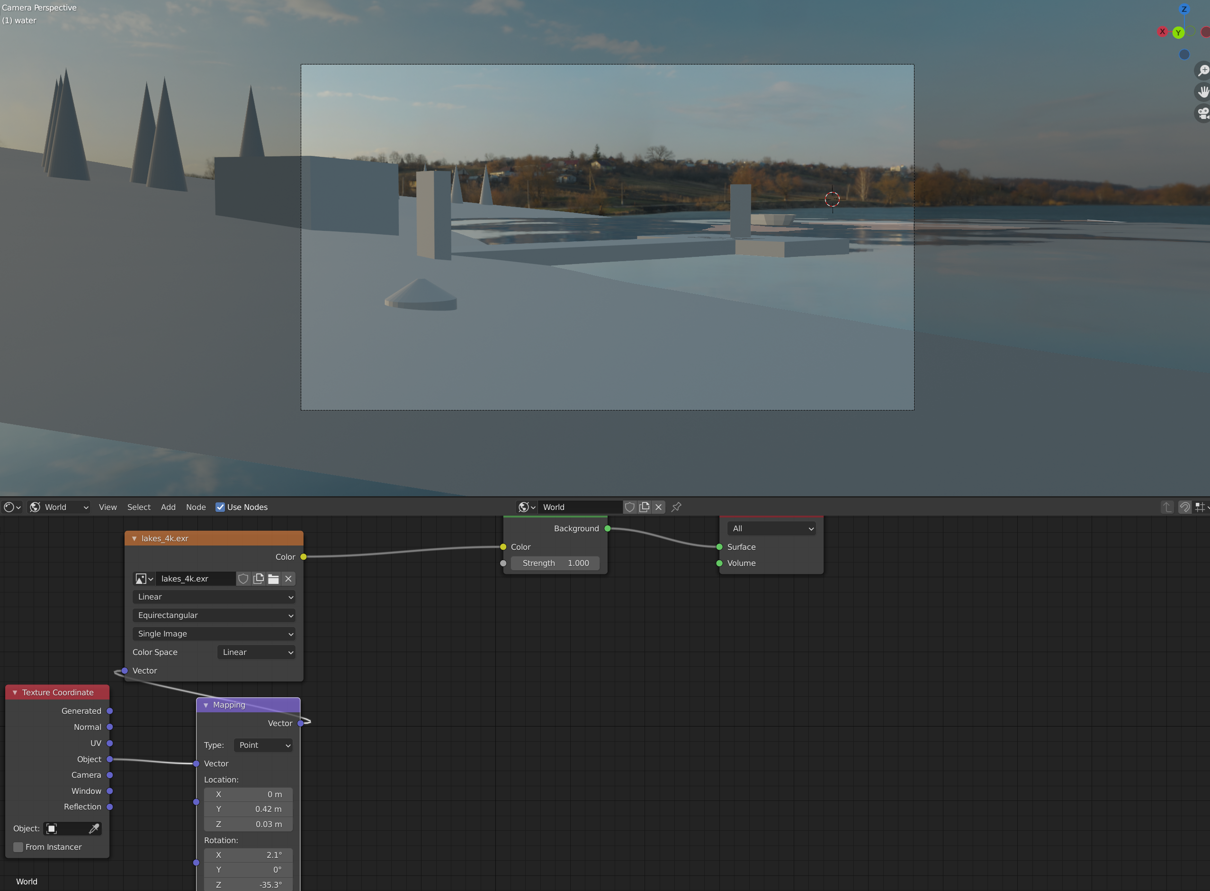Open the Add menu in node editor

tap(168, 507)
